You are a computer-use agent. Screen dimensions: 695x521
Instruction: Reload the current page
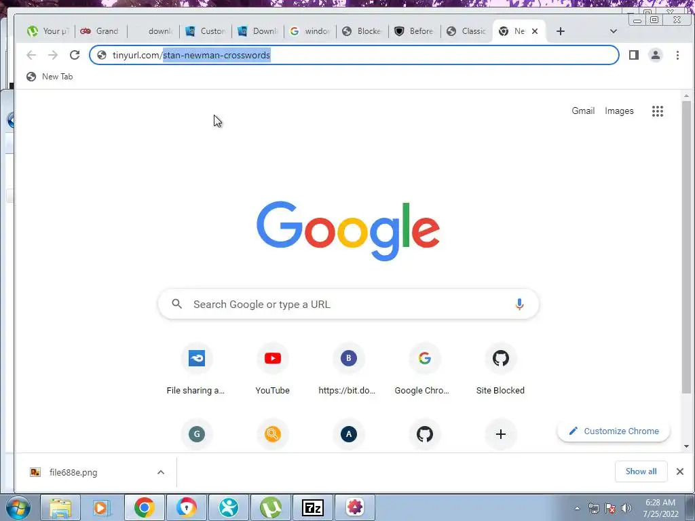coord(75,55)
